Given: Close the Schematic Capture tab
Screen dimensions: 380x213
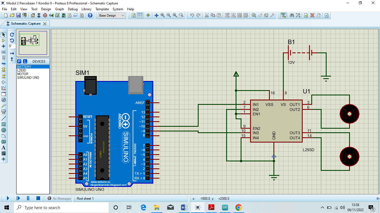Looking at the screenshot, I should (x=45, y=24).
